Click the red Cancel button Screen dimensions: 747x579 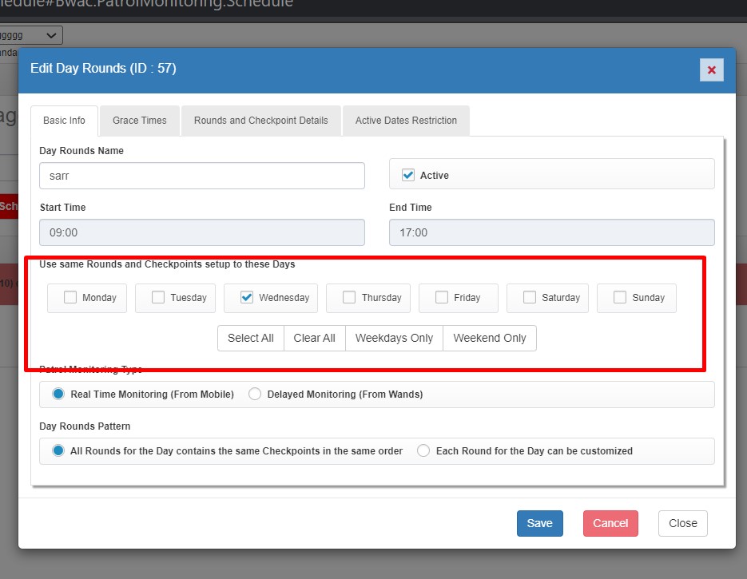[x=610, y=523]
